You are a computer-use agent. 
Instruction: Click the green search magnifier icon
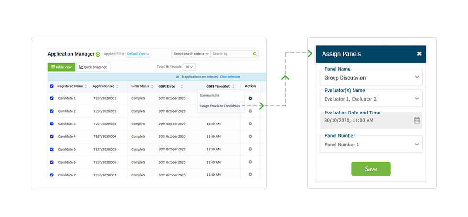[x=255, y=54]
